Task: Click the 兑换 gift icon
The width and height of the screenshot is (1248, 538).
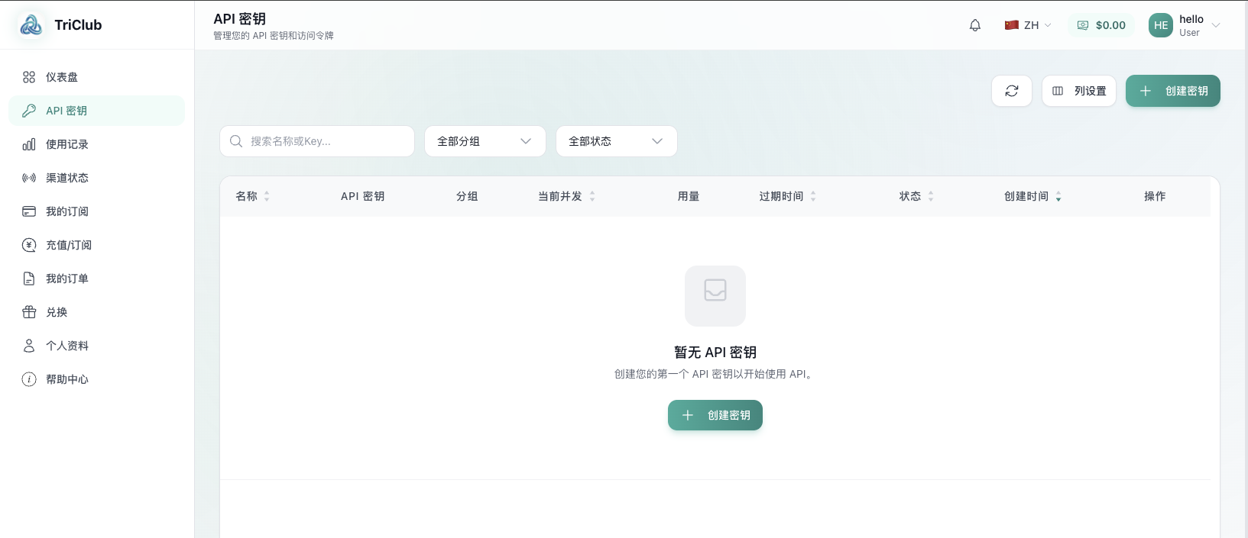Action: (x=29, y=312)
